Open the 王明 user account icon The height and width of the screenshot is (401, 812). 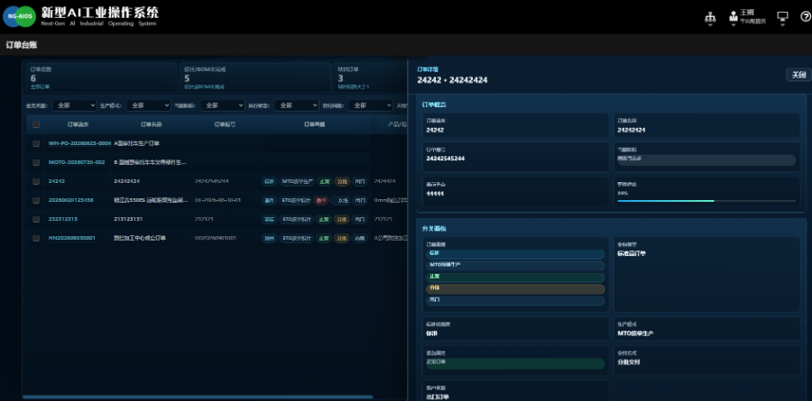click(734, 17)
